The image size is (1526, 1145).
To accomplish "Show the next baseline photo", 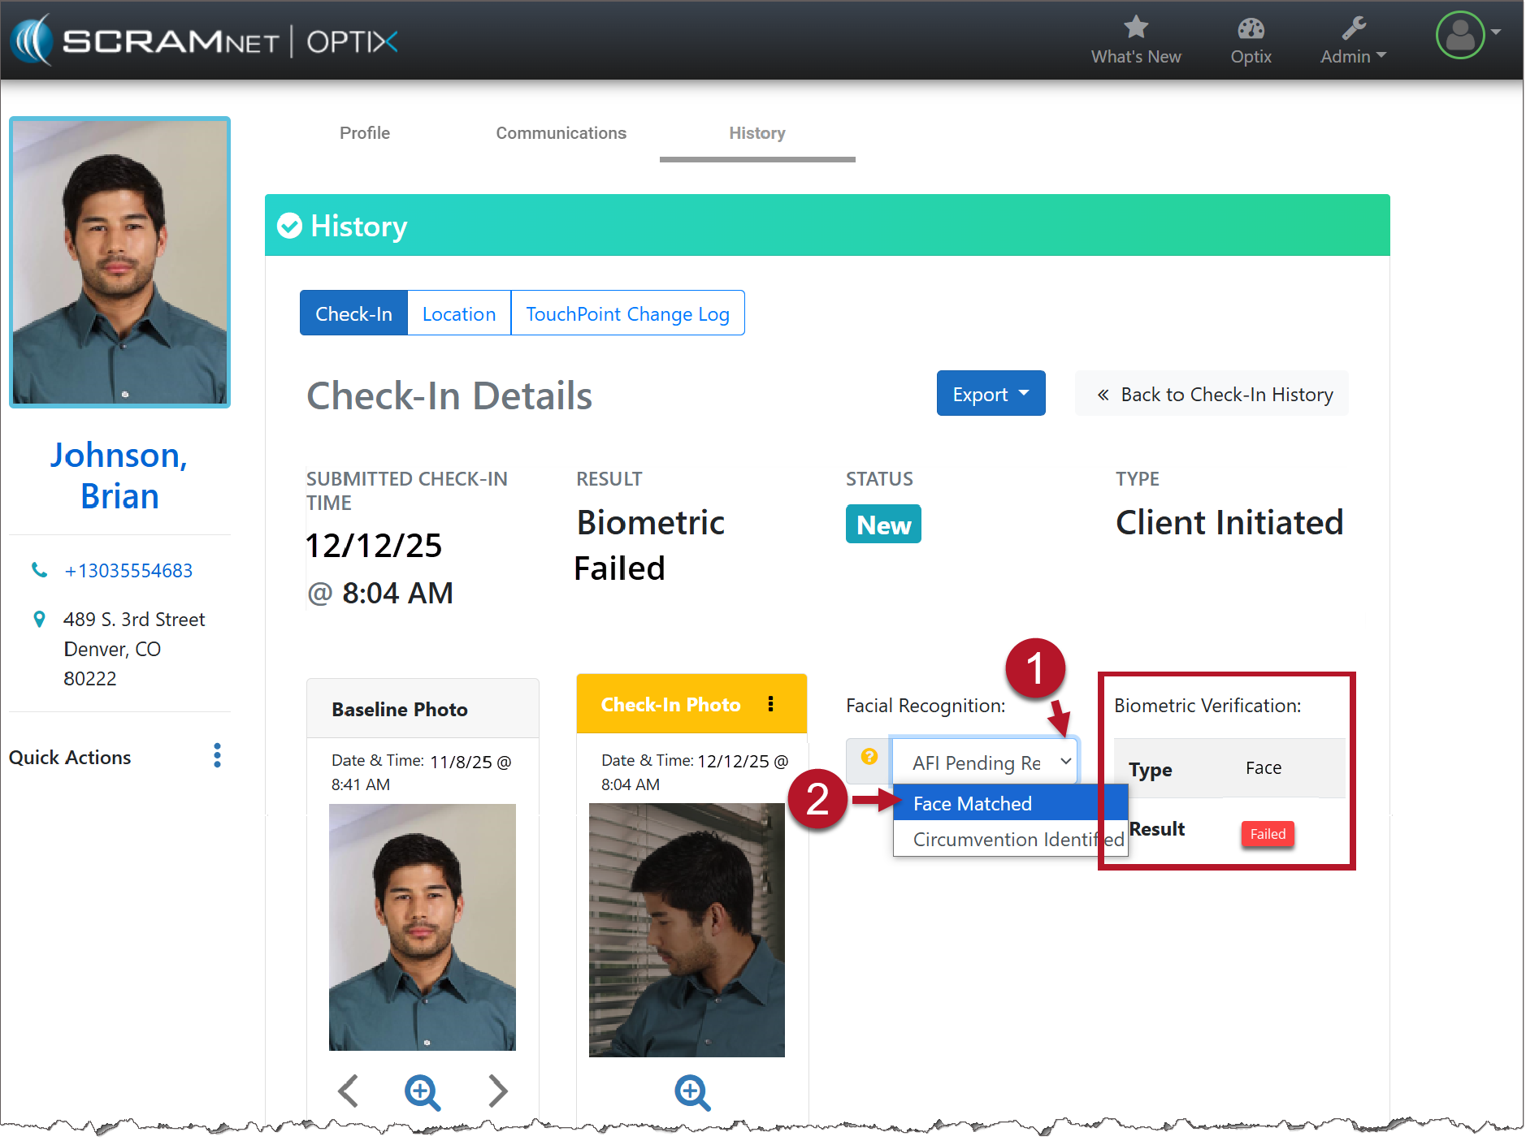I will coord(497,1091).
